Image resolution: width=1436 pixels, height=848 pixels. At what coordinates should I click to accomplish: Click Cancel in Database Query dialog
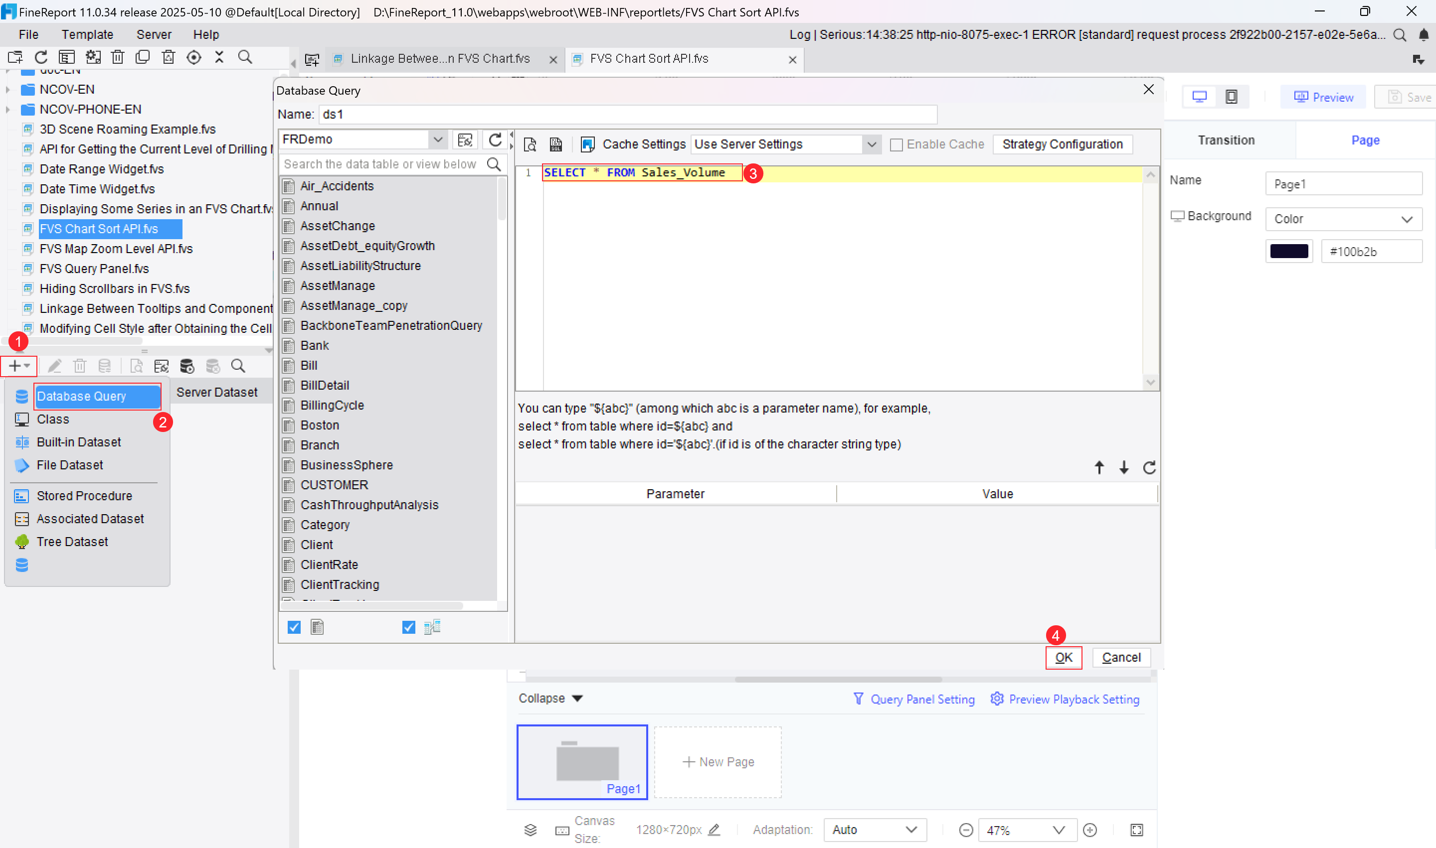1121,658
